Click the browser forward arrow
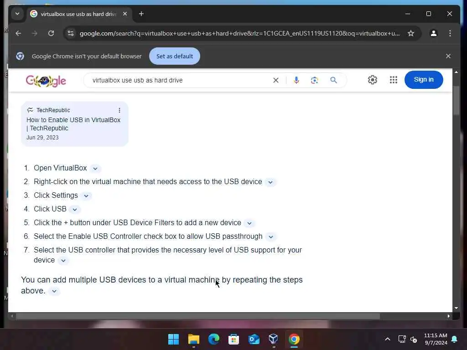Viewport: 467px width, 350px height. 35,33
